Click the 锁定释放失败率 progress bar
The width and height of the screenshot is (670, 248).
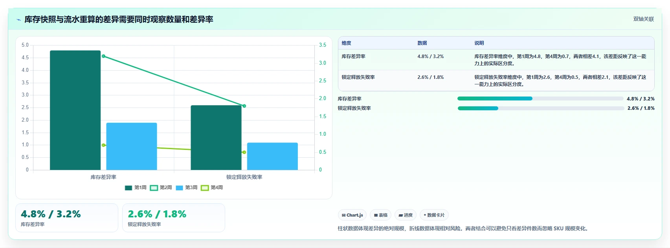click(540, 108)
